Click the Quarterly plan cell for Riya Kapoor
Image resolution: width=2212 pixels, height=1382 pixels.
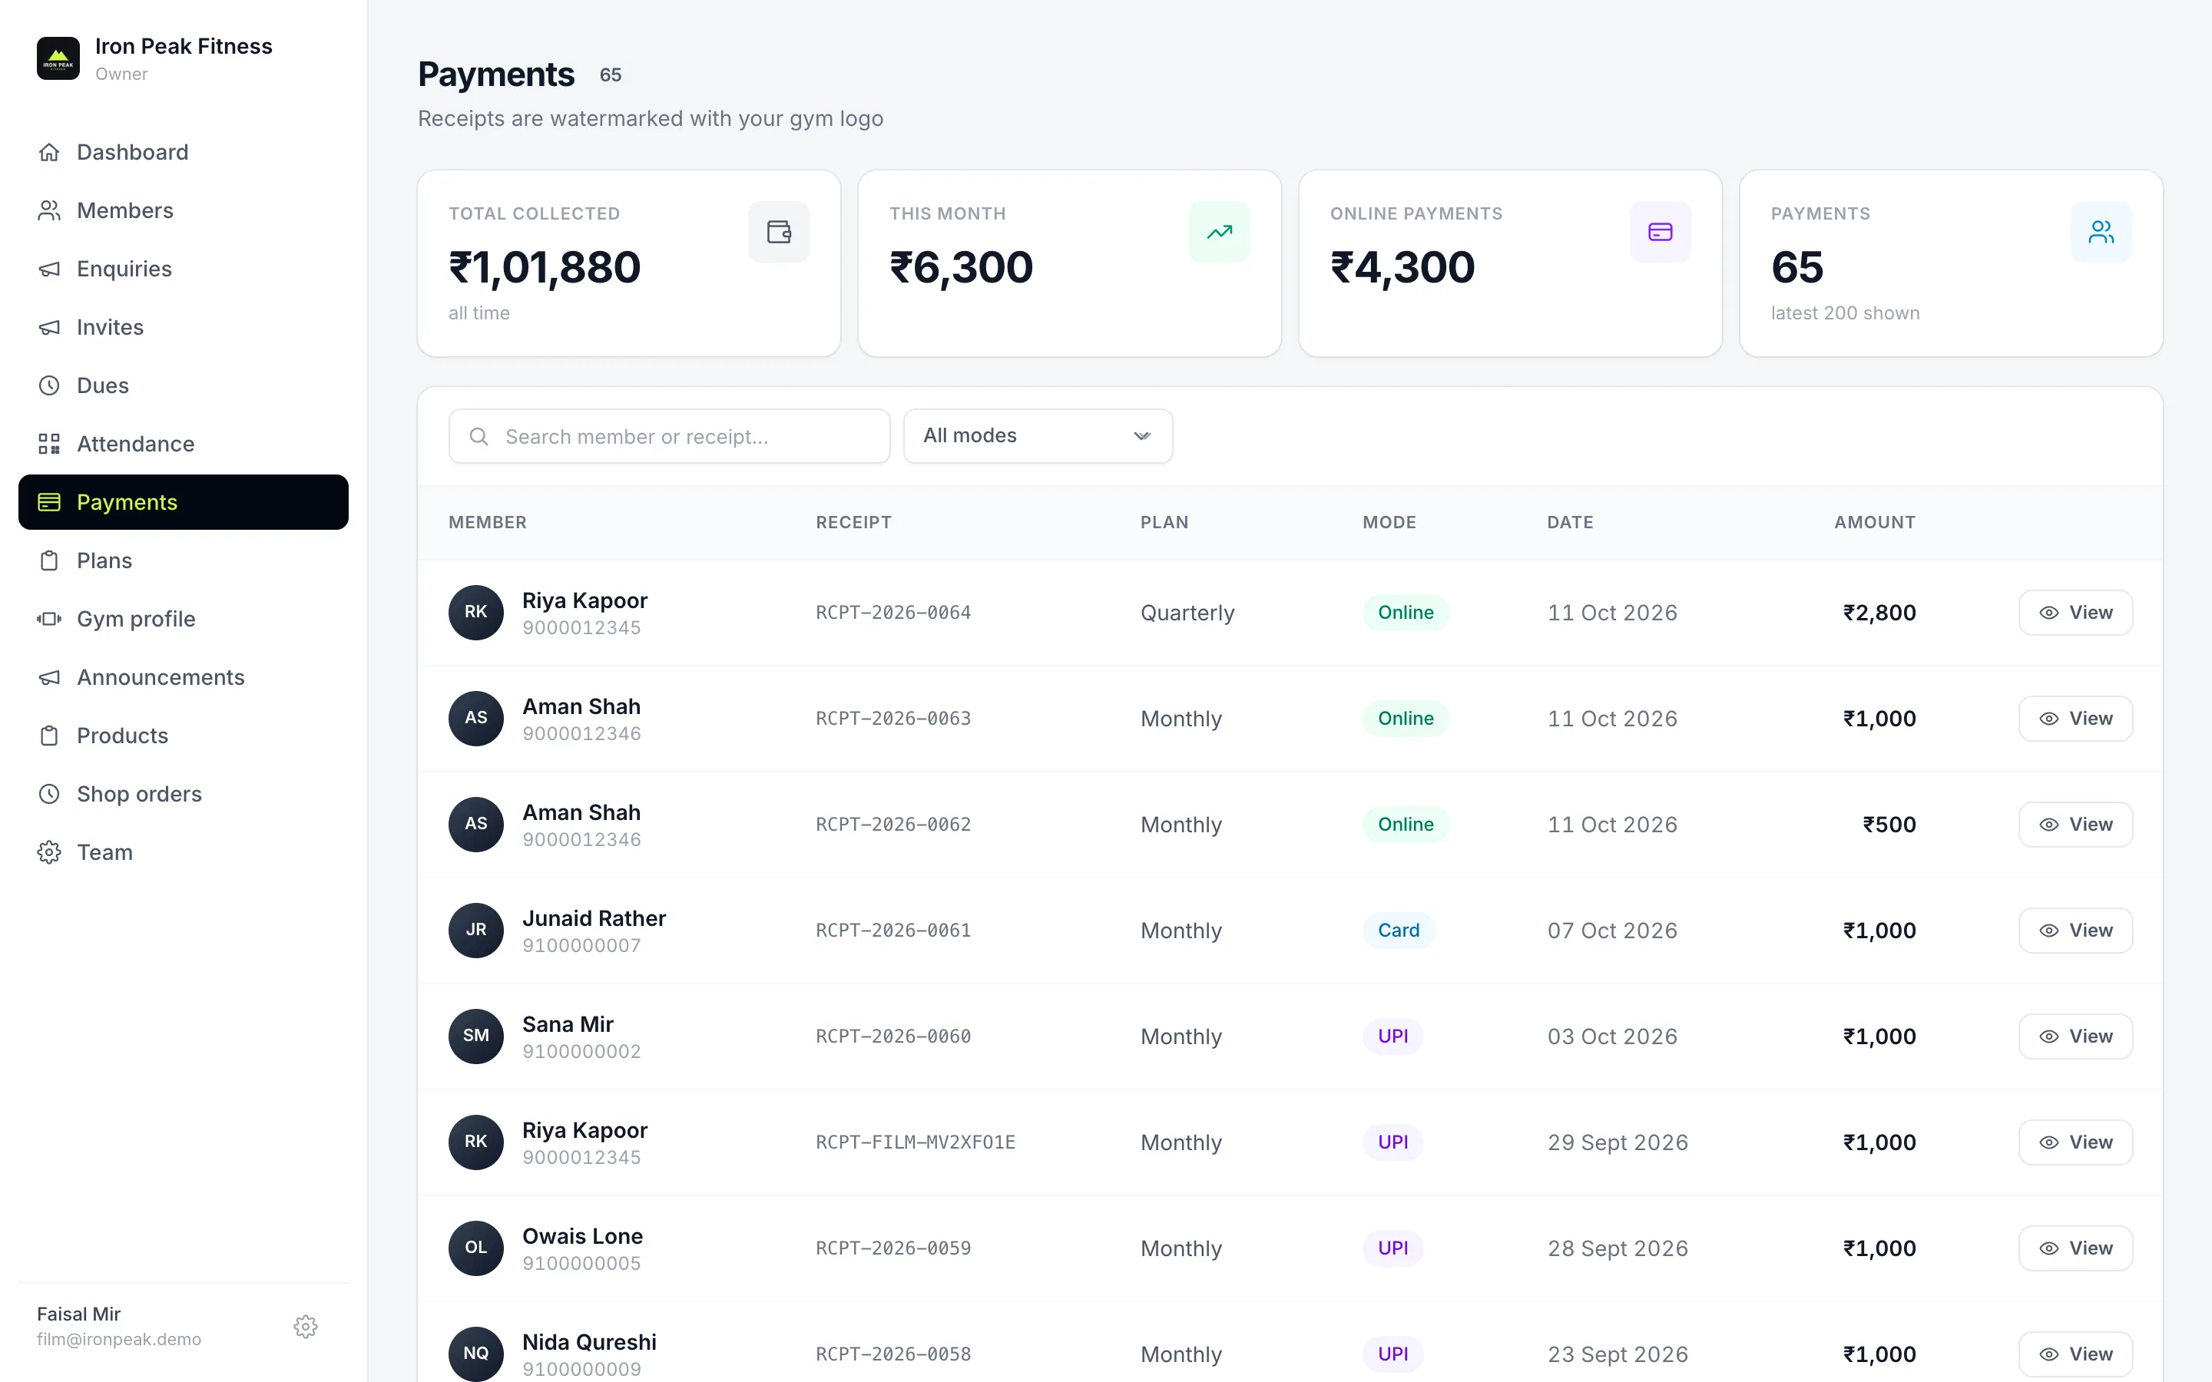tap(1187, 613)
